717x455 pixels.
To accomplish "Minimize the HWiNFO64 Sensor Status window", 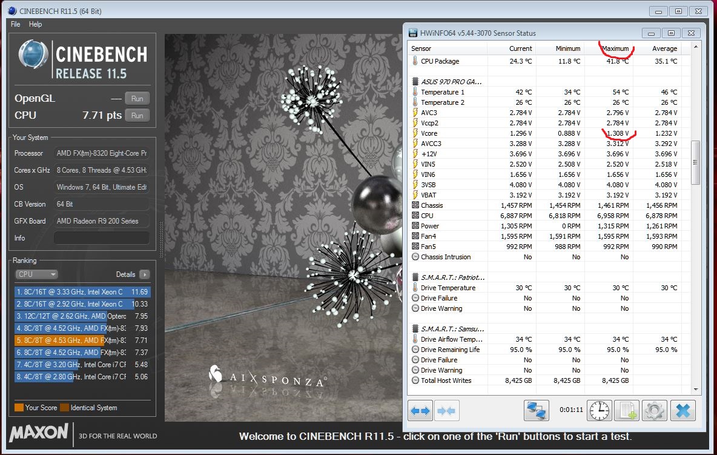I will (651, 33).
